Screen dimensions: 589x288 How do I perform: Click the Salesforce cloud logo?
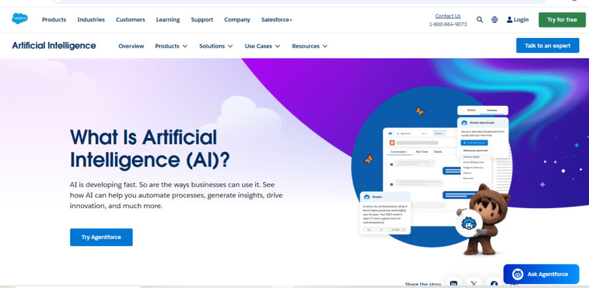20,18
